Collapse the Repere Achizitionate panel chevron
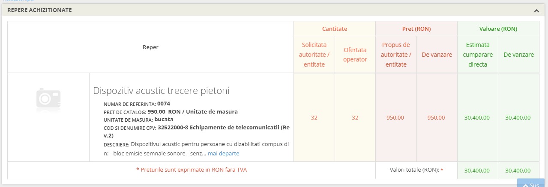This screenshot has width=548, height=187. pos(536,10)
